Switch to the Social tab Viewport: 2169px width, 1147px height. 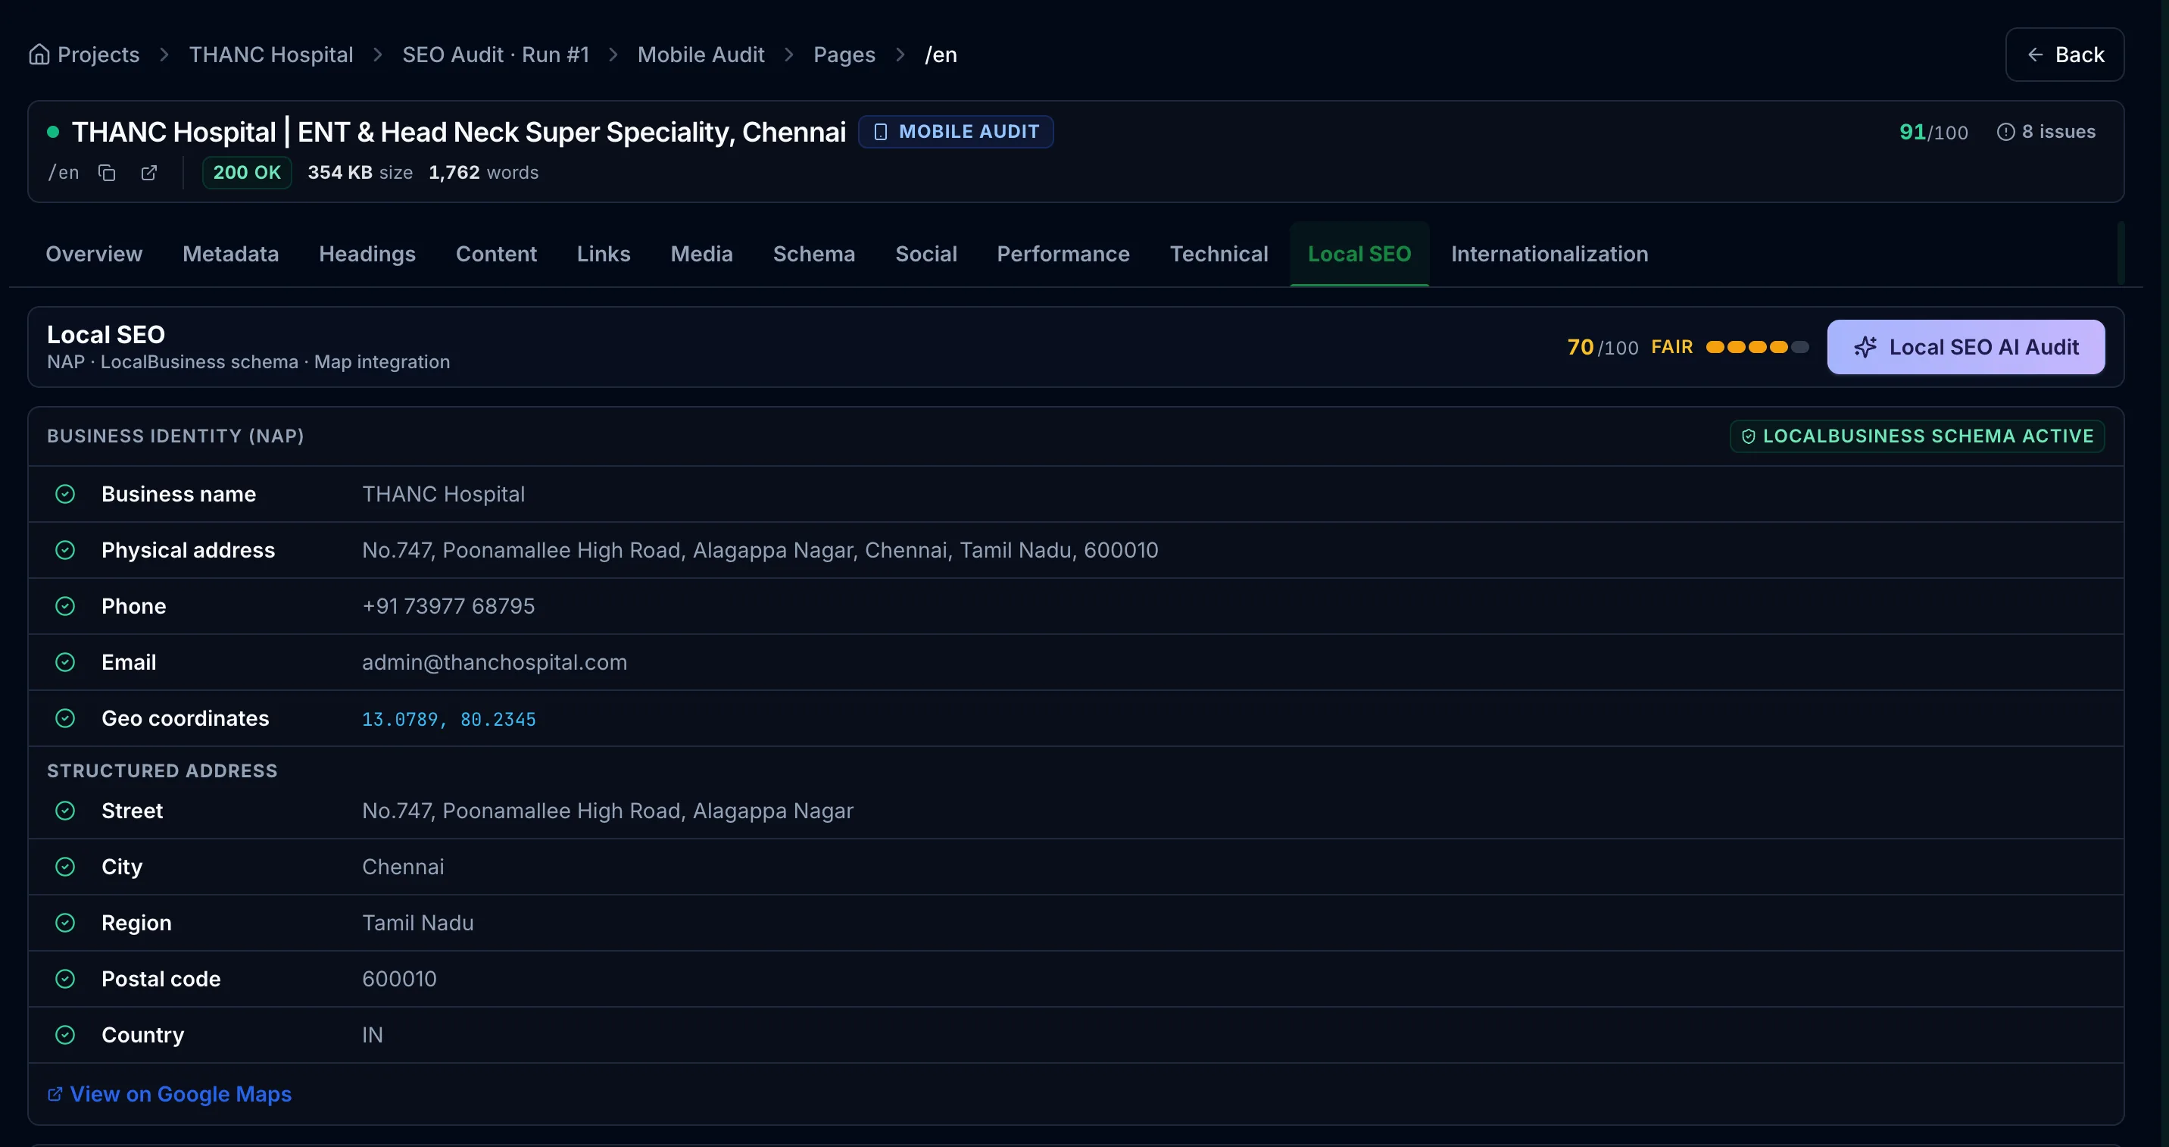(x=926, y=254)
